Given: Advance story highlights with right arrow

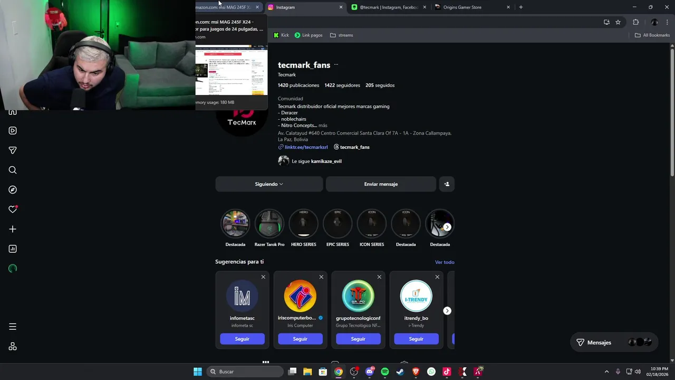Looking at the screenshot, I should 447,227.
